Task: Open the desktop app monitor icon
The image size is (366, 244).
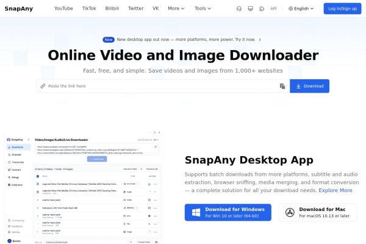Action: (x=250, y=9)
